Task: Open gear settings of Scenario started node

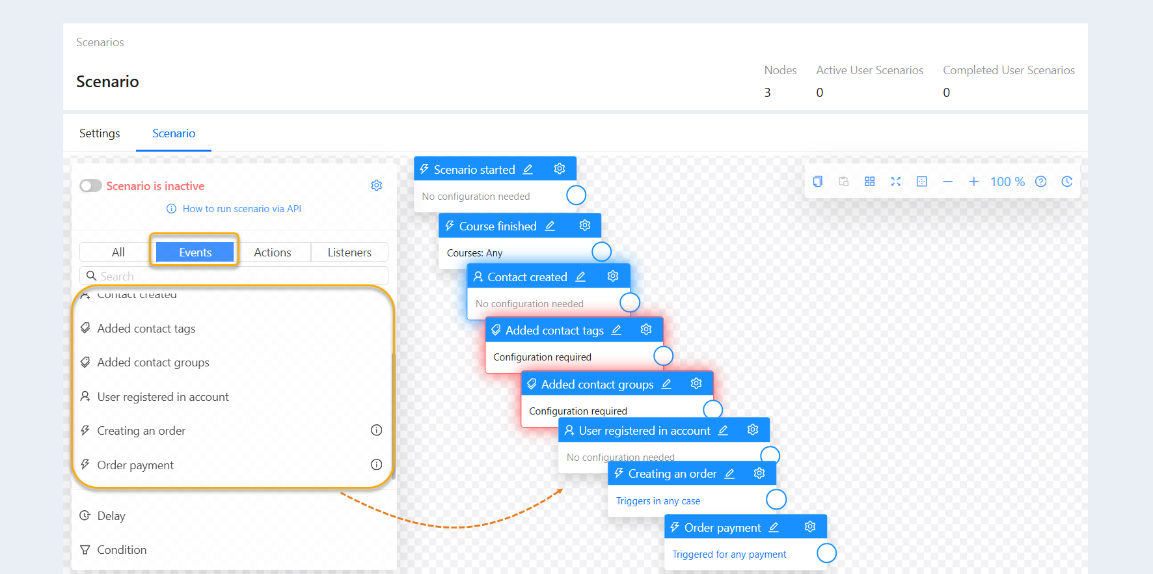Action: point(560,169)
